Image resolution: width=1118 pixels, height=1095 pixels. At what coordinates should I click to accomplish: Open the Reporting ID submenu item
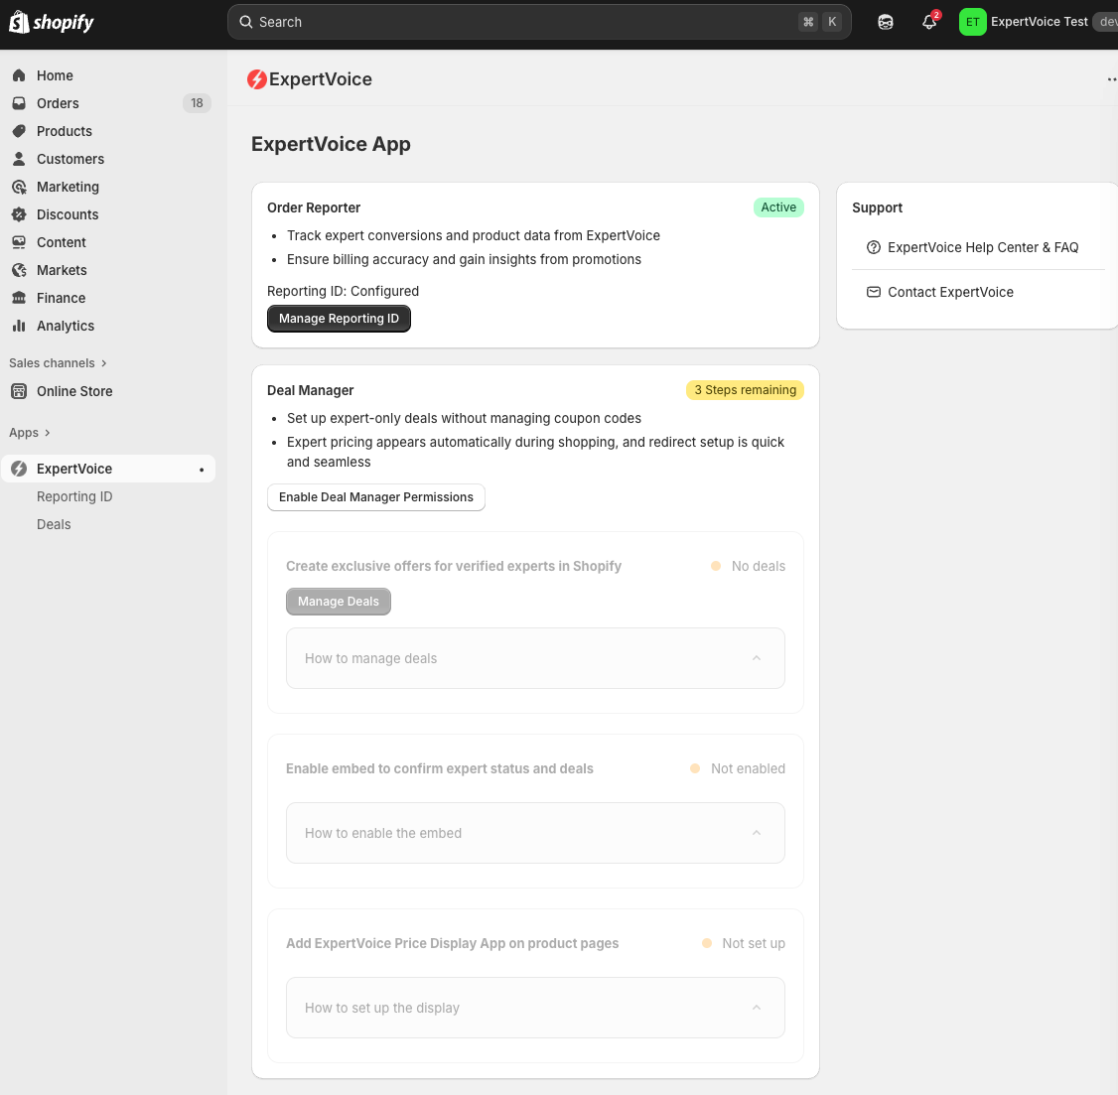(74, 496)
